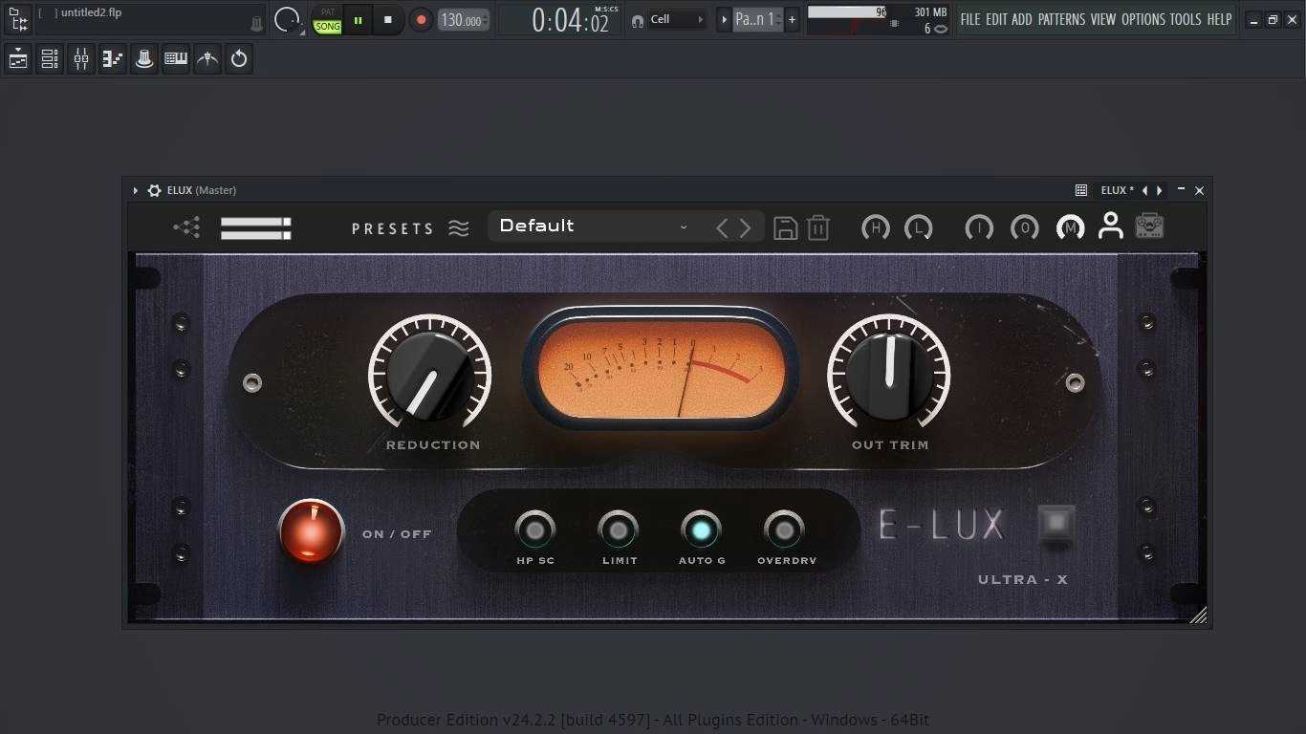Click the OUT TRIM knob
Viewport: 1306px width, 734px height.
pyautogui.click(x=889, y=376)
